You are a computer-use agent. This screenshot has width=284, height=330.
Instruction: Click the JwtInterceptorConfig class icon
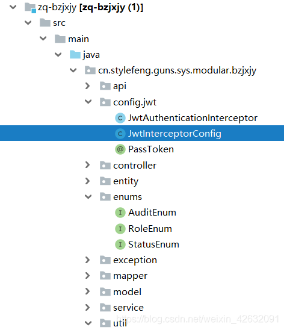tap(120, 134)
